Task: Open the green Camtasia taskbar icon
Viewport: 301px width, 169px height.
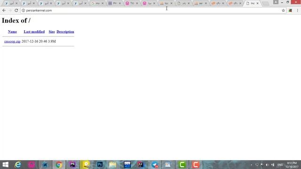Action: [182, 165]
